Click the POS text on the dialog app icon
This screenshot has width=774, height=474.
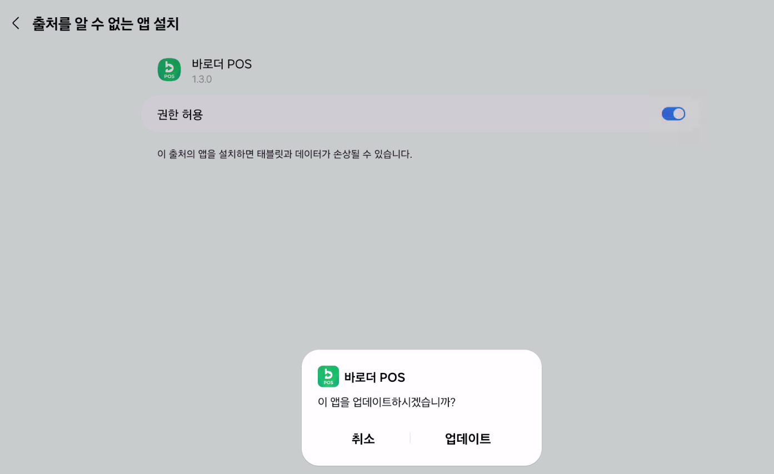328,382
